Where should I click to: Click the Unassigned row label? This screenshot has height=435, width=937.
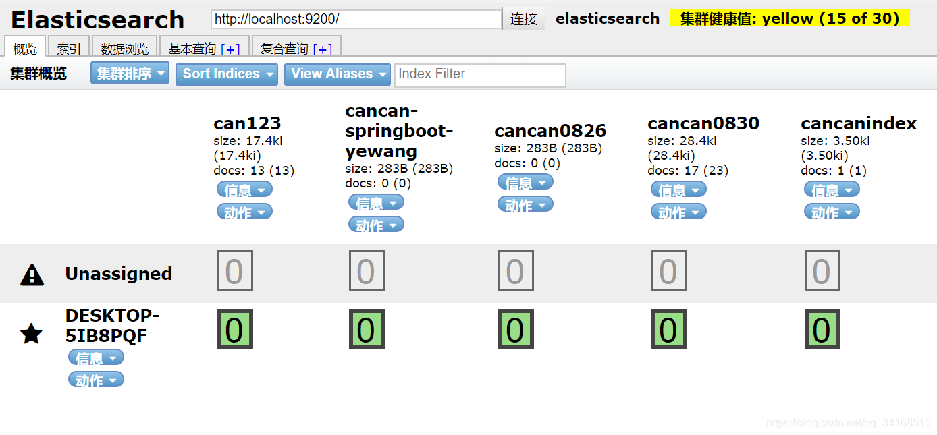[x=119, y=274]
